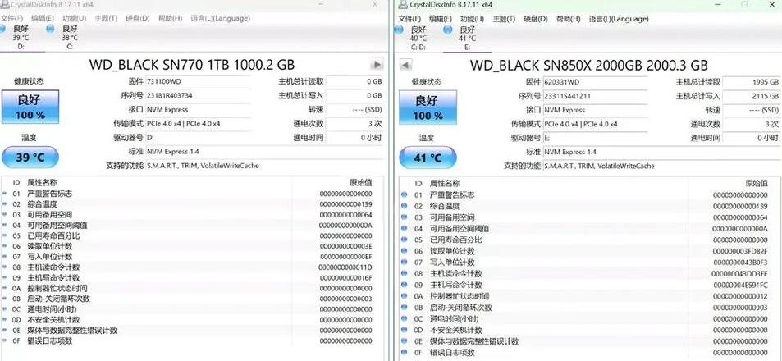This screenshot has width=782, height=361.
Task: Open 编辑(E) menu in right SN850X window
Action: [x=441, y=19]
